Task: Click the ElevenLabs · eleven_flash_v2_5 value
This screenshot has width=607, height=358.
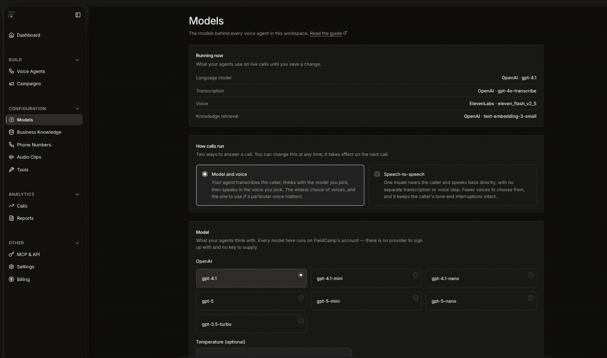Action: 503,104
